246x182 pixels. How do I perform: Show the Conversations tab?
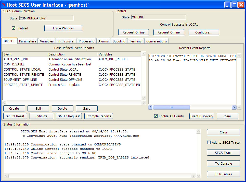point(157,41)
